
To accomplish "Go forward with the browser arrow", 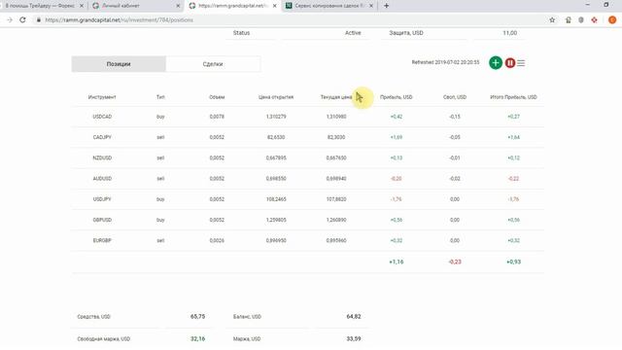I will click(x=10, y=19).
